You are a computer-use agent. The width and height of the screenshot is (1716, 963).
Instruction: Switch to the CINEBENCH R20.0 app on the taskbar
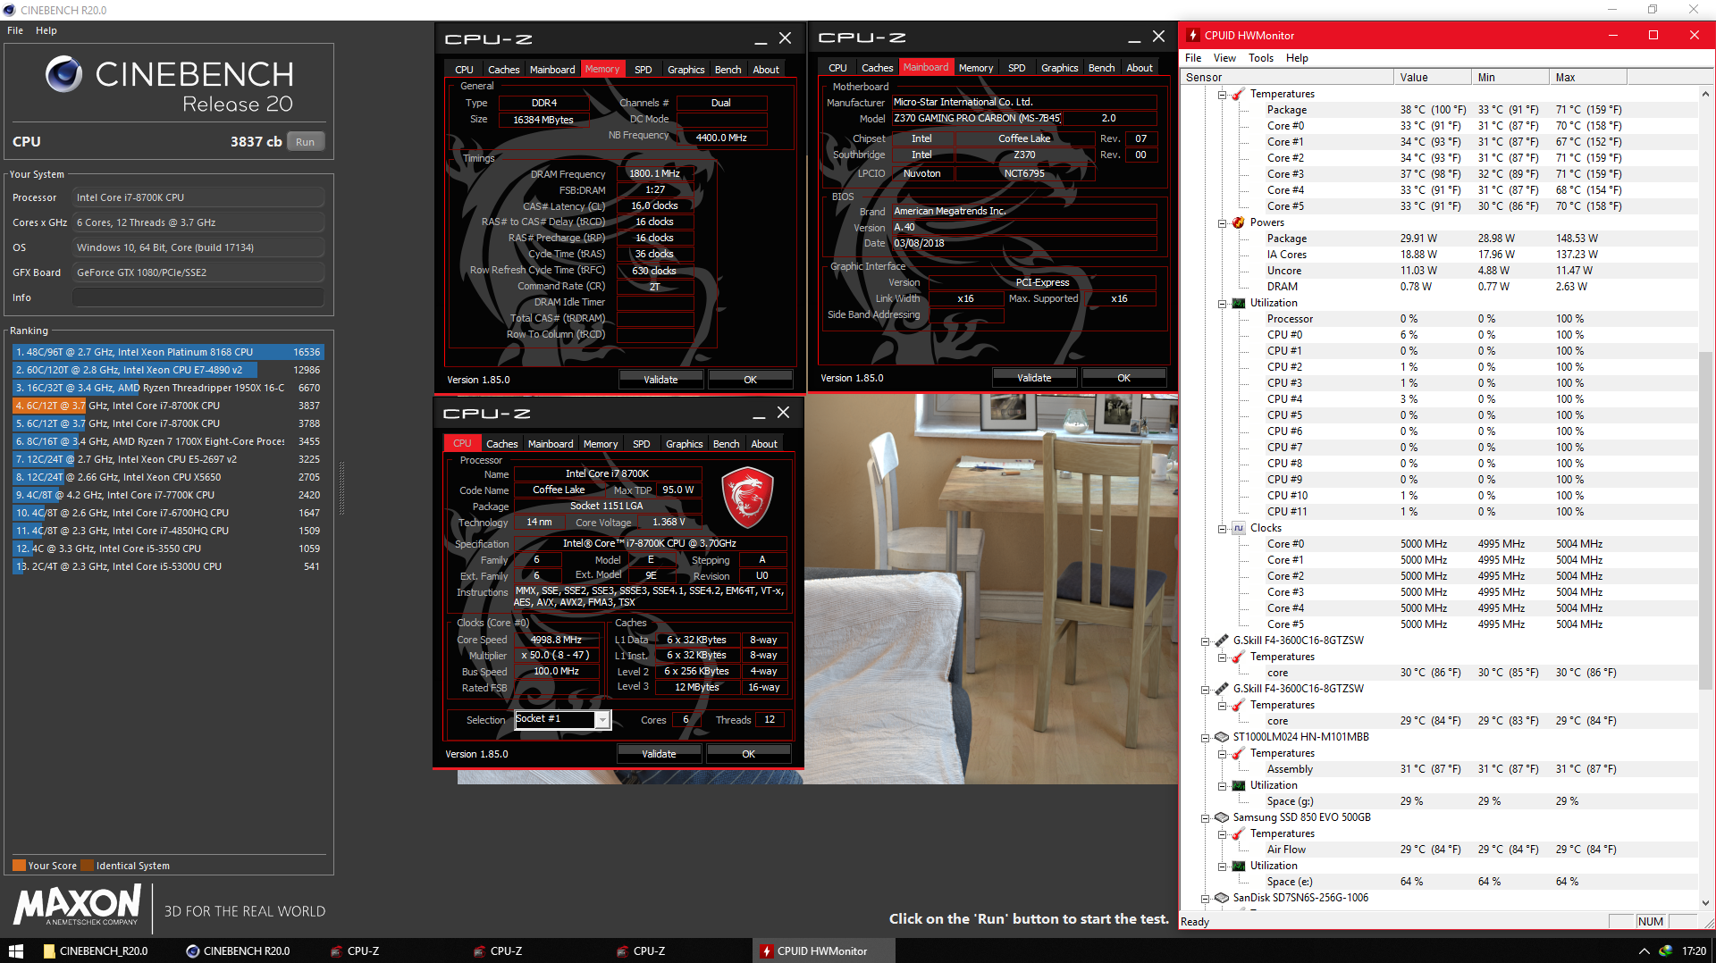pyautogui.click(x=240, y=950)
